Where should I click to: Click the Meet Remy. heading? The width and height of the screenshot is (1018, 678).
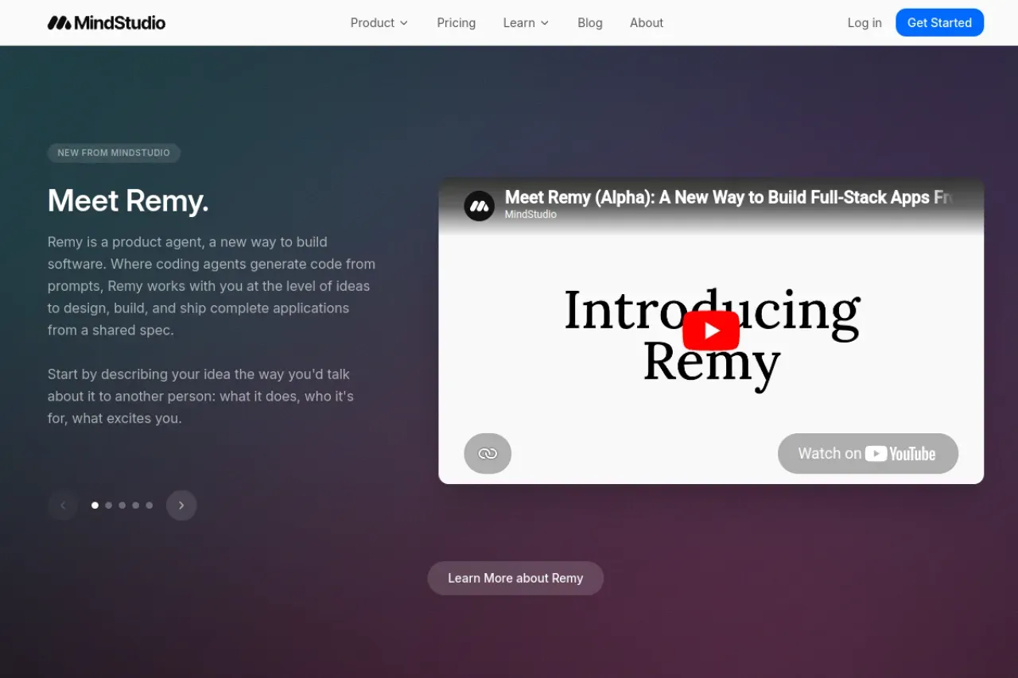(128, 201)
